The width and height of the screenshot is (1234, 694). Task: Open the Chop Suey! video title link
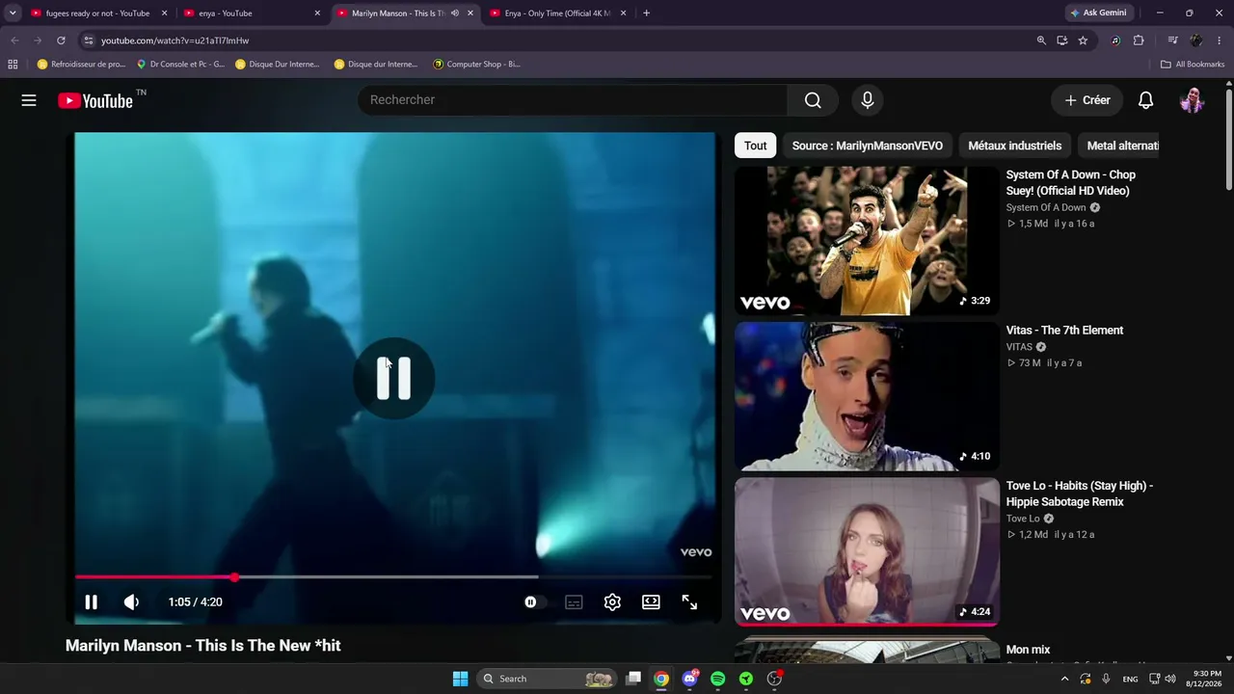1071,183
